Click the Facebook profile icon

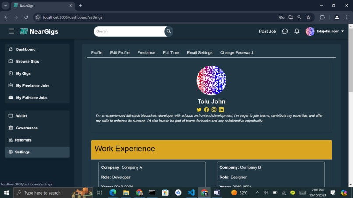[206, 109]
